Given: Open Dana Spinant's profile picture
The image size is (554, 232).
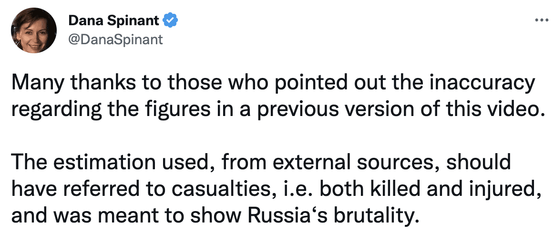Looking at the screenshot, I should [x=33, y=30].
